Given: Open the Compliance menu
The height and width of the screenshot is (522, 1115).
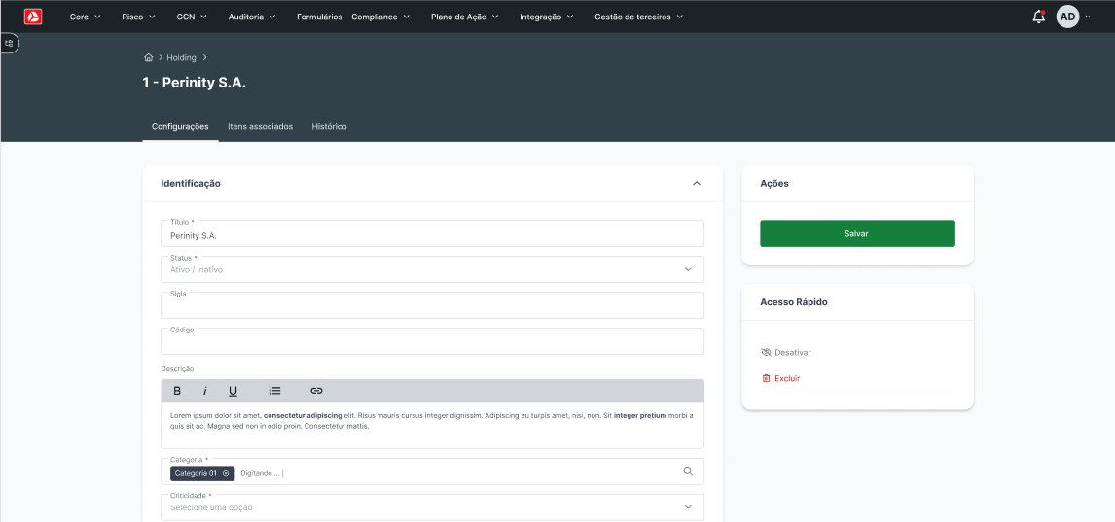Looking at the screenshot, I should [x=380, y=17].
